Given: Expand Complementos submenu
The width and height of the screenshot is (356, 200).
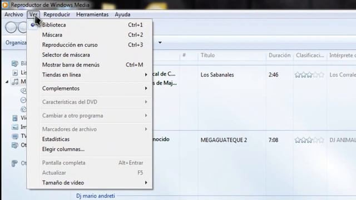Looking at the screenshot, I should click(90, 88).
